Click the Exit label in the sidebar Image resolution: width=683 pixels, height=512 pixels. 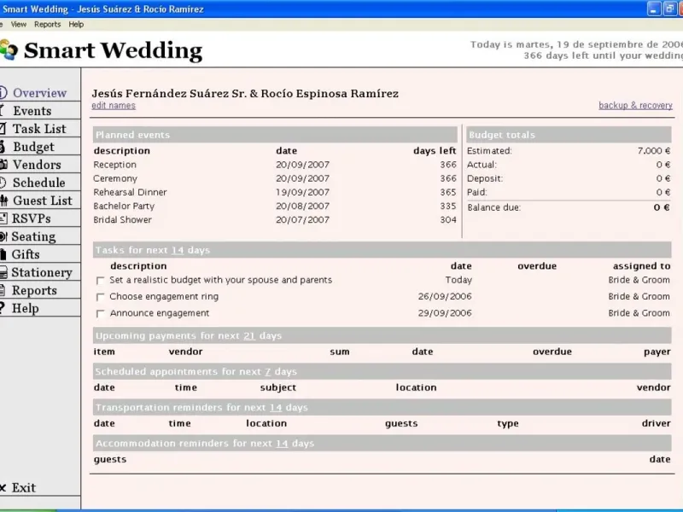[x=24, y=487]
